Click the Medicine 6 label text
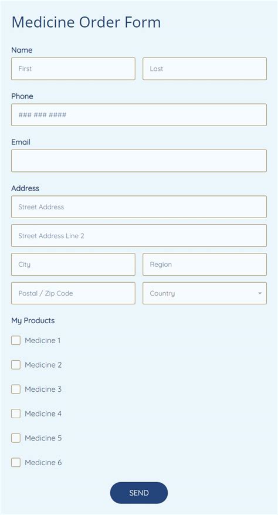 click(43, 462)
